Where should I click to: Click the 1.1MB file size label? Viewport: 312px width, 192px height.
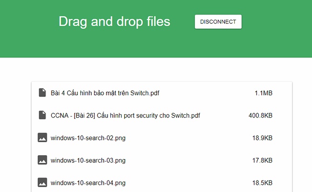click(x=264, y=93)
